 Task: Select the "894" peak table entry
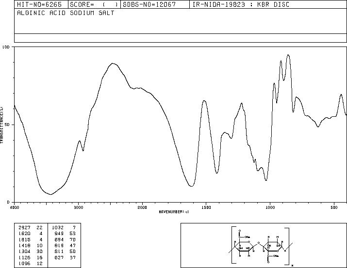coord(59,239)
